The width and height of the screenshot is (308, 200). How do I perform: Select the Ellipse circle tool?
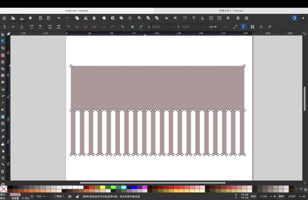(3, 62)
